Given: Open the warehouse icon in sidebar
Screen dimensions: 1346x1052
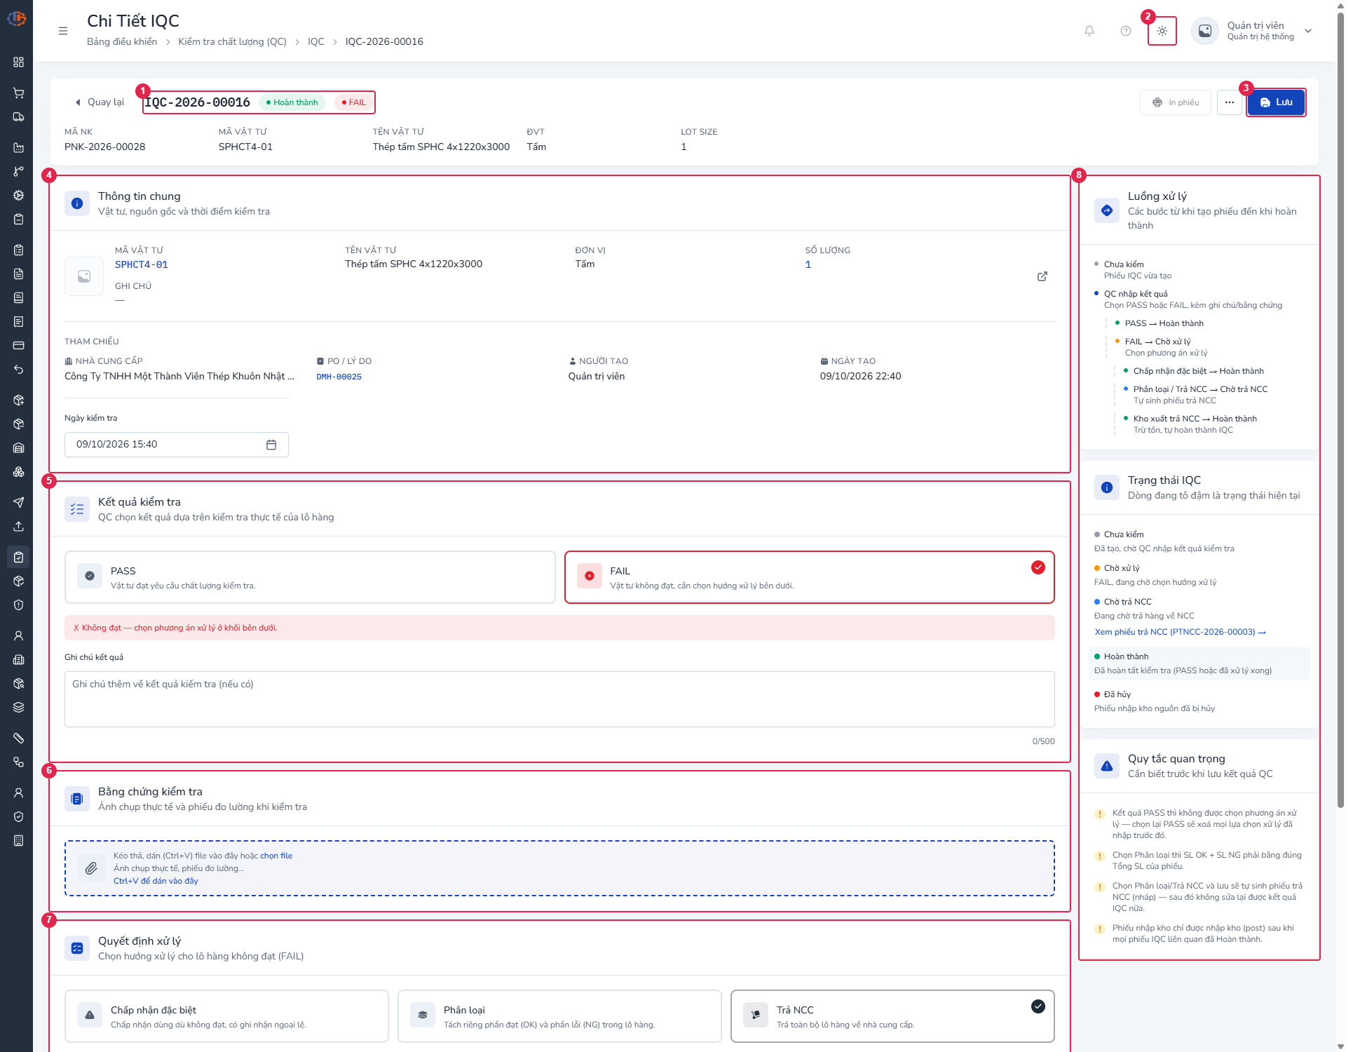Looking at the screenshot, I should [18, 447].
